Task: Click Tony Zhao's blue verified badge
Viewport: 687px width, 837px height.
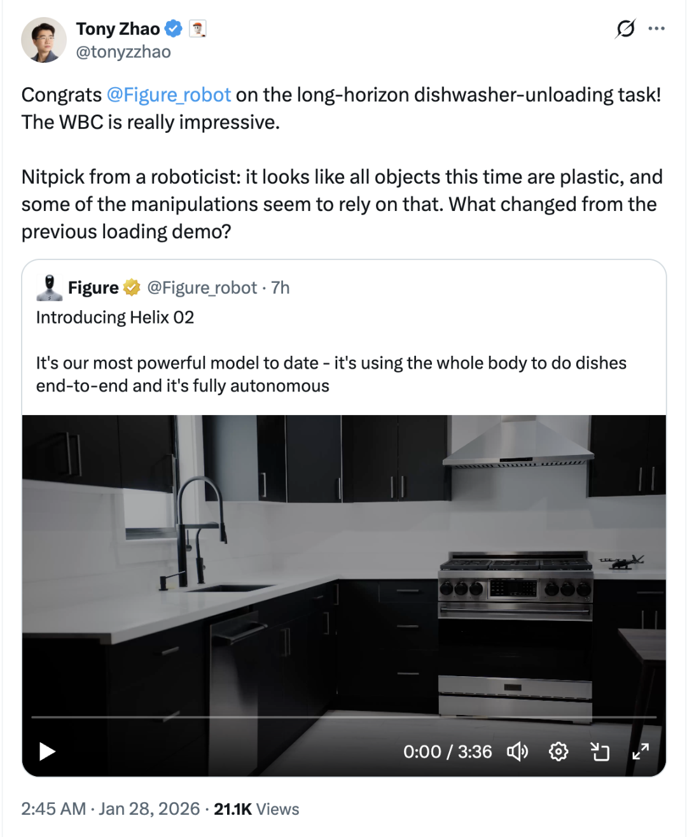Action: (174, 29)
